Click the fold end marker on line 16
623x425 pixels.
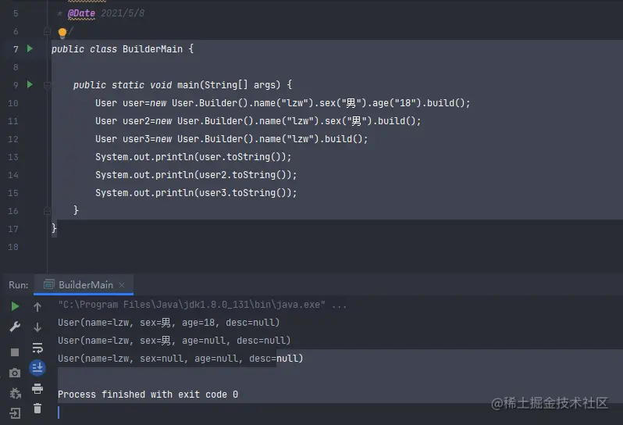(x=47, y=211)
